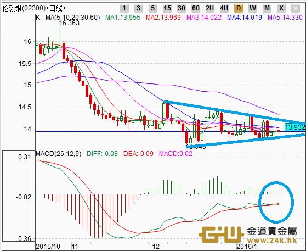Select the 1-minute timeframe button

[124, 8]
